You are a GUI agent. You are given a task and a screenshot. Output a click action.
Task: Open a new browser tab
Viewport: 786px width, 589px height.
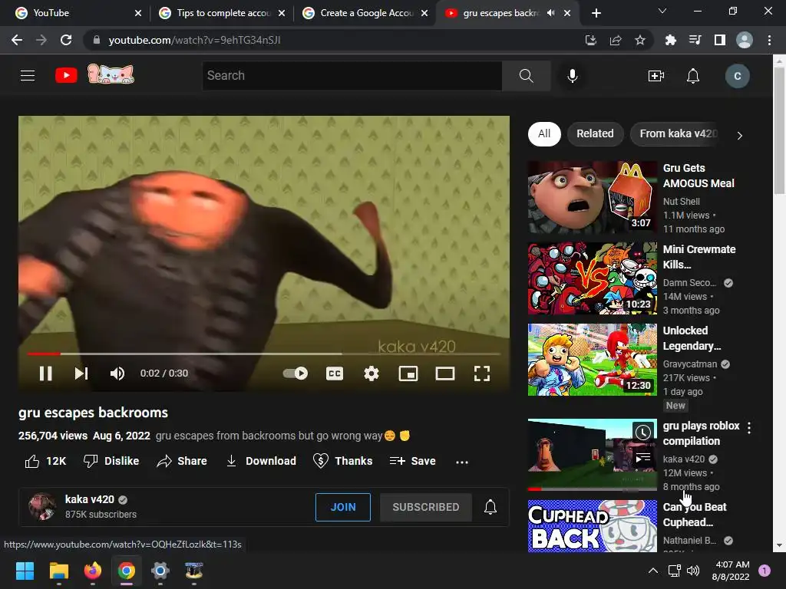pos(596,13)
